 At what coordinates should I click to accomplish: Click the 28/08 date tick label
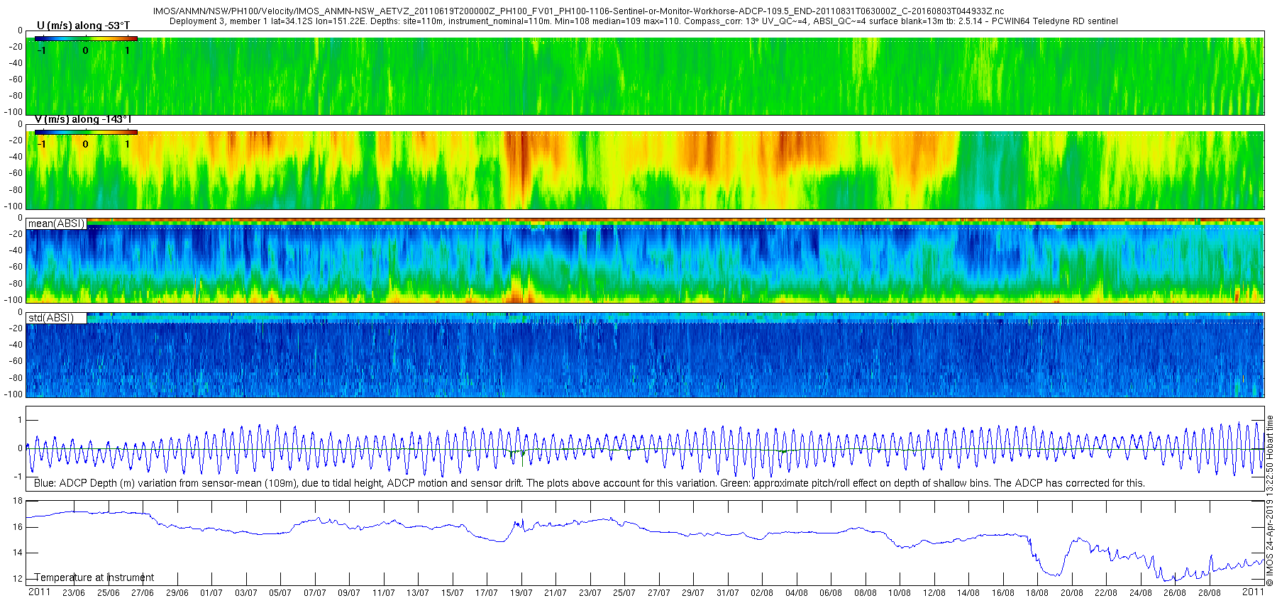click(x=1210, y=592)
